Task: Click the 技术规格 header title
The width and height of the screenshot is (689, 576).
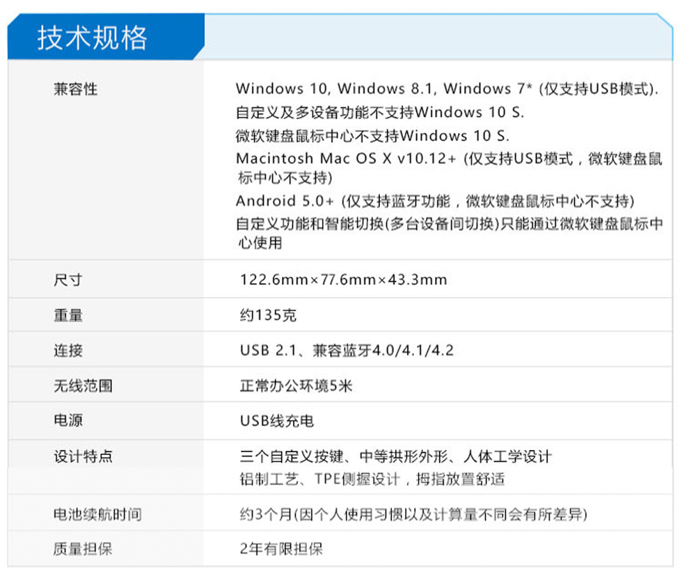Action: point(92,38)
